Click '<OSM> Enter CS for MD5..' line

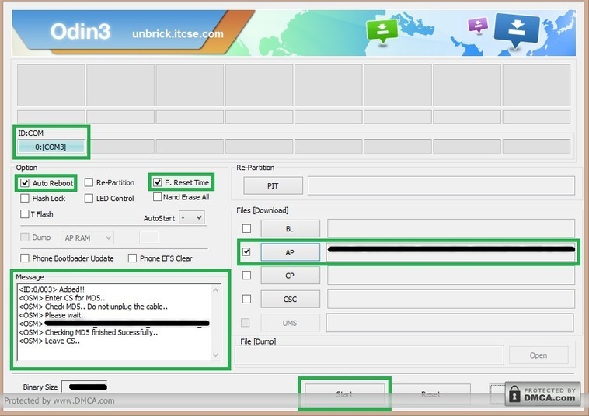(62, 298)
